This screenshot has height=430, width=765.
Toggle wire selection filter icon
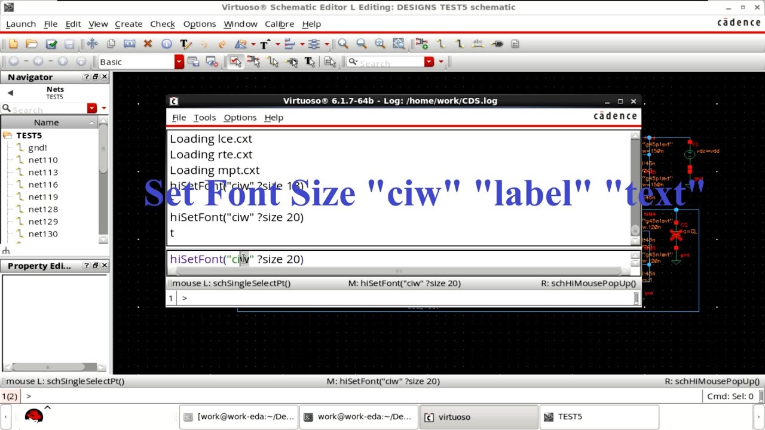(x=273, y=62)
